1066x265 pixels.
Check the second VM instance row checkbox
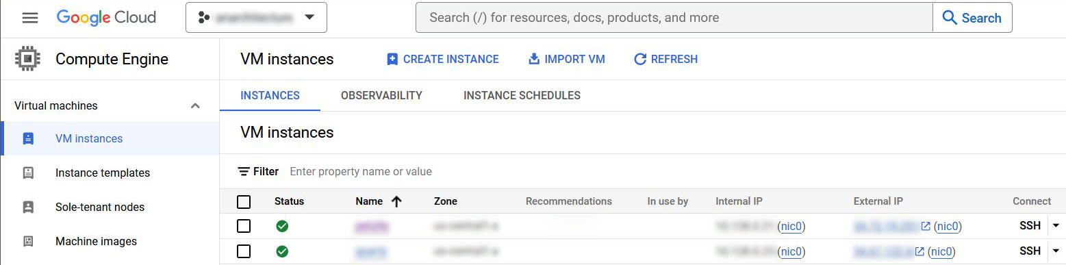pyautogui.click(x=244, y=251)
